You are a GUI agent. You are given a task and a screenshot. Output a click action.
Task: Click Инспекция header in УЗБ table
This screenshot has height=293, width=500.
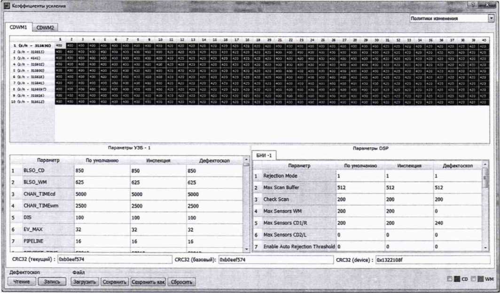(x=158, y=161)
